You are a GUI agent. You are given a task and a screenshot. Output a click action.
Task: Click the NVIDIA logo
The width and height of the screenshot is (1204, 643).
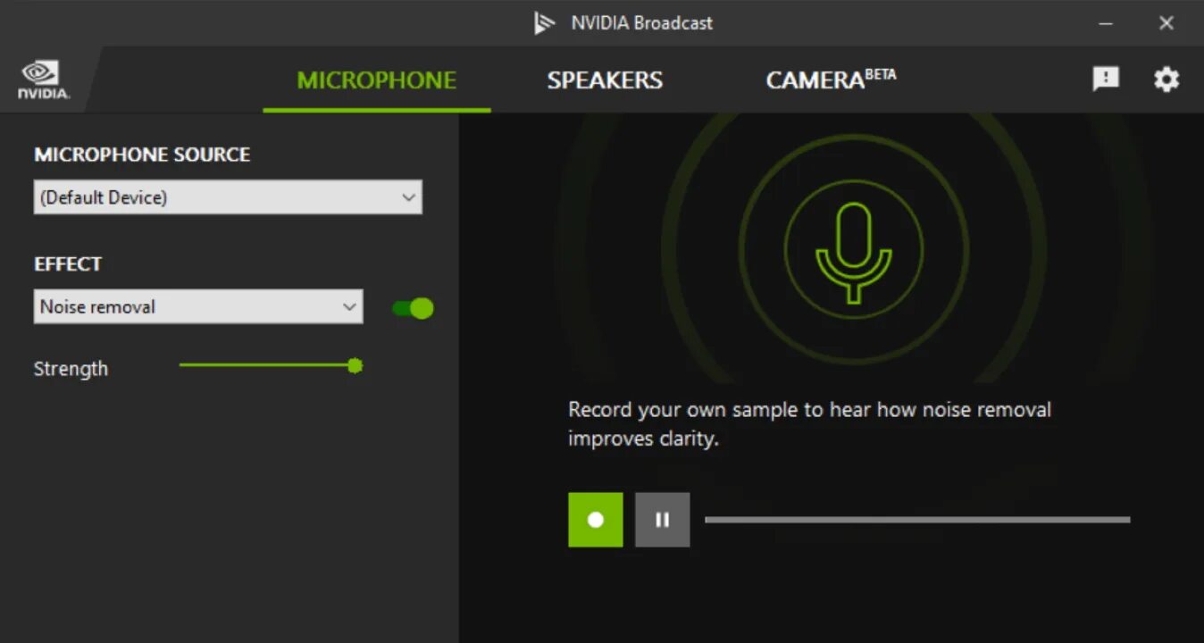click(x=43, y=79)
